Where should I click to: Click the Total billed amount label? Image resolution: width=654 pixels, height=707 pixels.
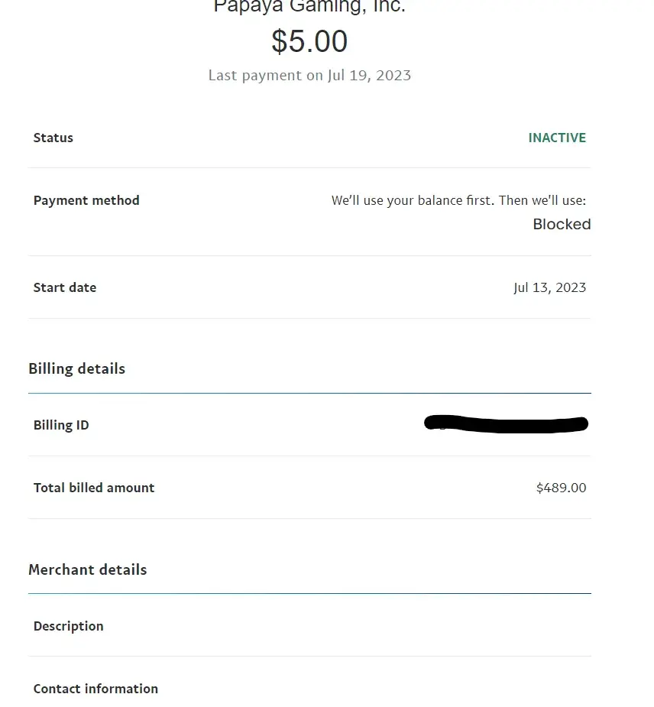(x=94, y=488)
